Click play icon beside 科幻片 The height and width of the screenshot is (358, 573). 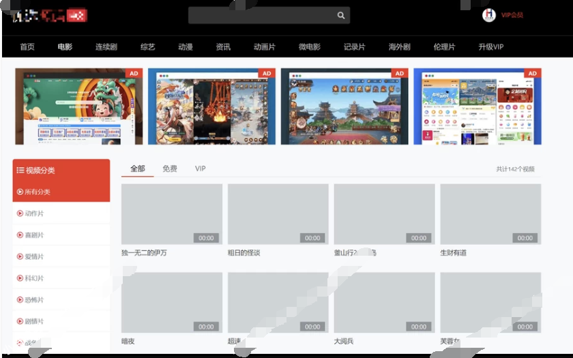[20, 278]
